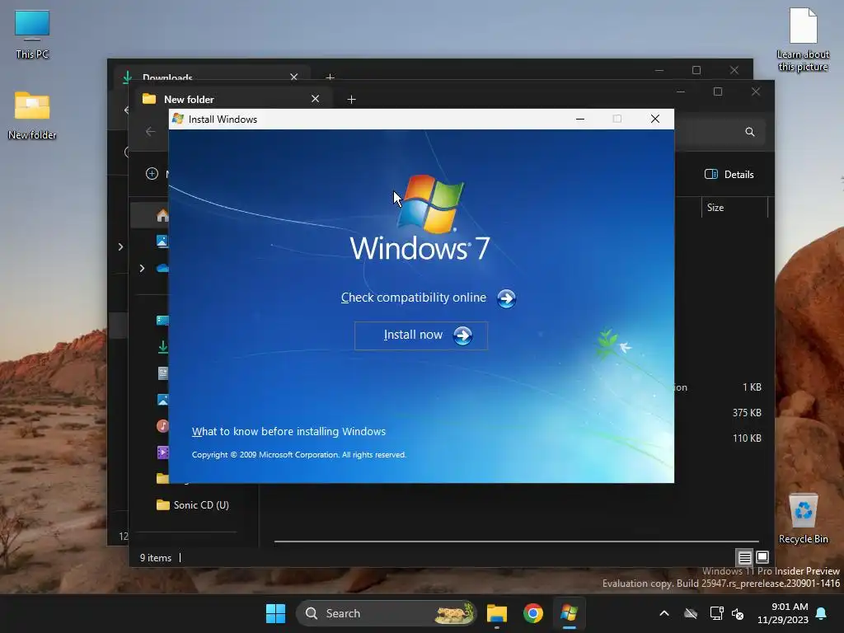Open Documents icon in quick access
The height and width of the screenshot is (633, 844).
pos(163,373)
